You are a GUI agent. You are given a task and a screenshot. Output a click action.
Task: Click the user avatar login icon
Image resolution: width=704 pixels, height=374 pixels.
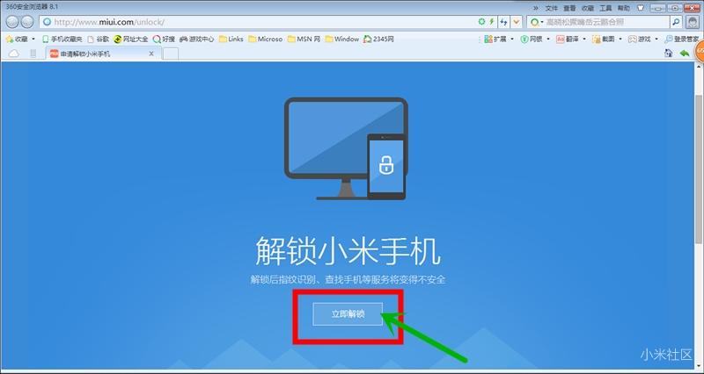pyautogui.click(x=692, y=22)
